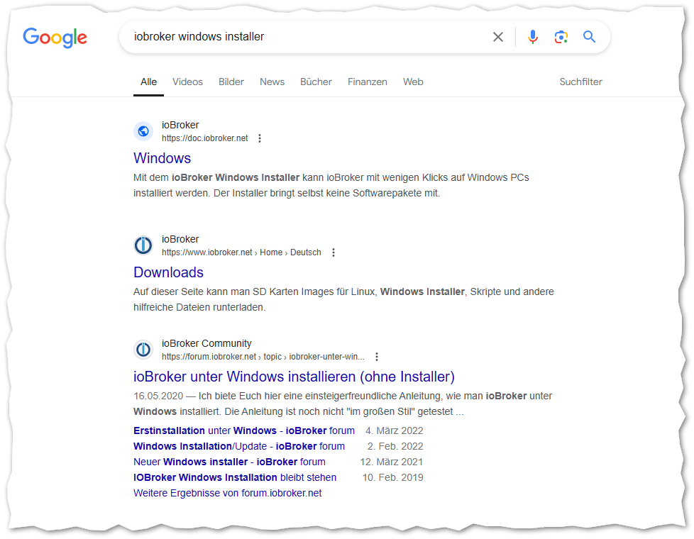
Task: Open the Web tab
Action: click(413, 82)
